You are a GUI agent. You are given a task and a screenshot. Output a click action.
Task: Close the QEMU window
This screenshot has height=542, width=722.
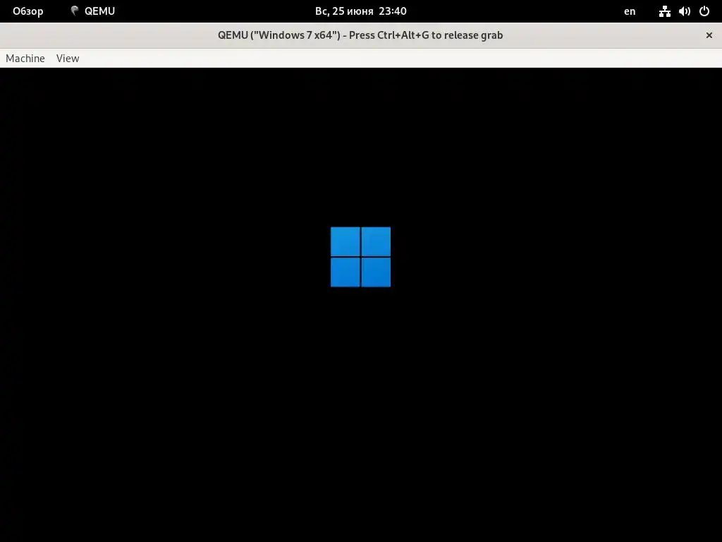point(709,35)
